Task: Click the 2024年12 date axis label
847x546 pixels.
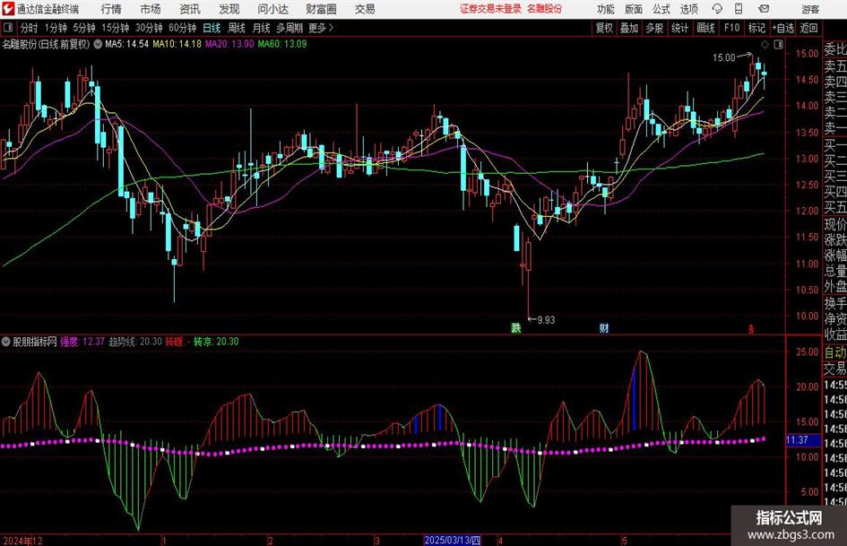Action: click(x=22, y=541)
